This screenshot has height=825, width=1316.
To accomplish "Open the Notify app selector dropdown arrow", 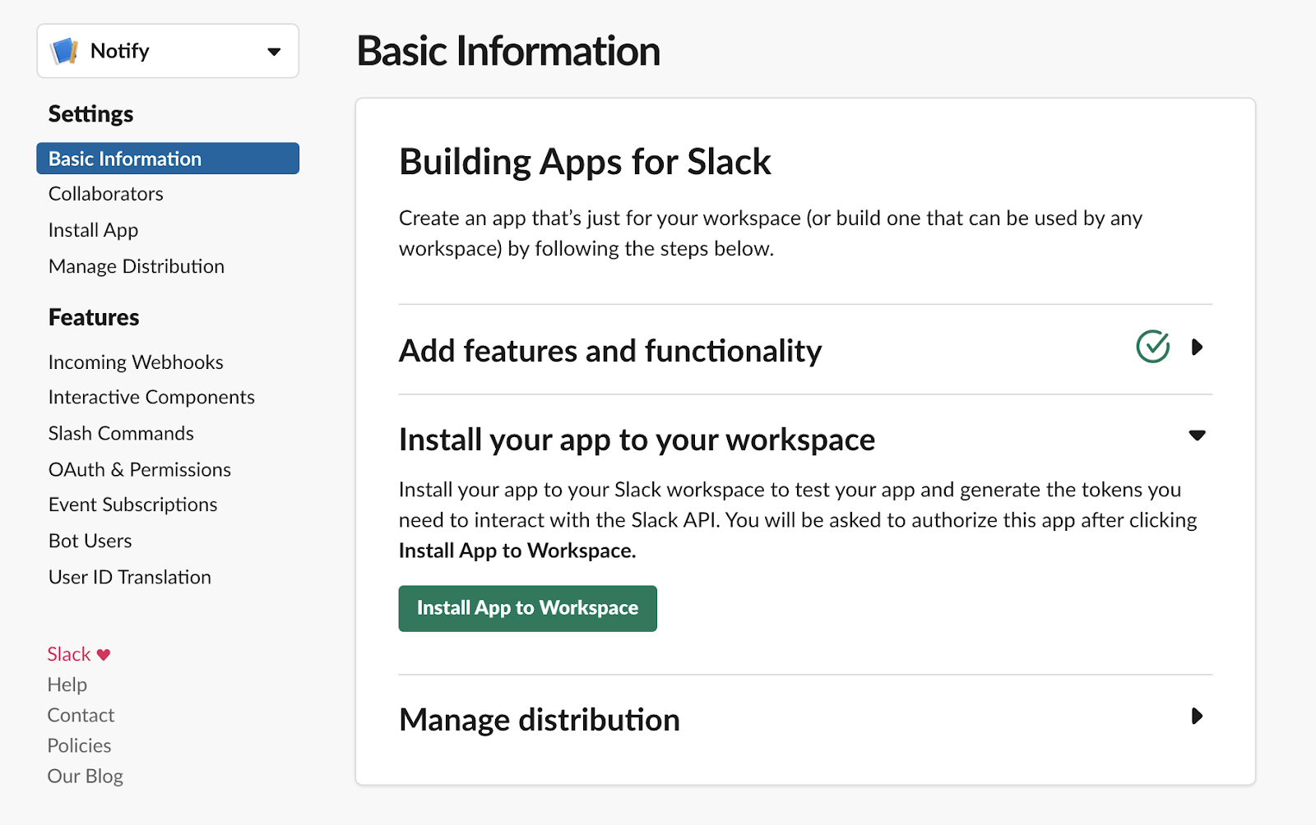I will coord(274,52).
